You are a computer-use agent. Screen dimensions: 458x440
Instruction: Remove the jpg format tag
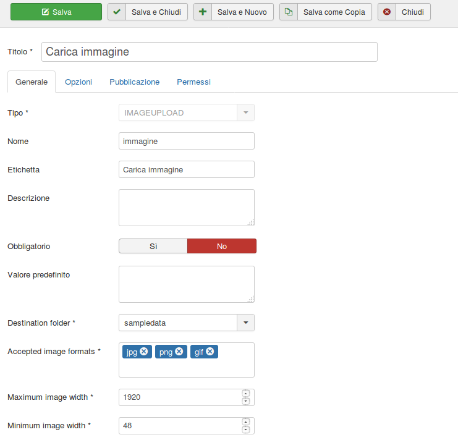point(144,352)
